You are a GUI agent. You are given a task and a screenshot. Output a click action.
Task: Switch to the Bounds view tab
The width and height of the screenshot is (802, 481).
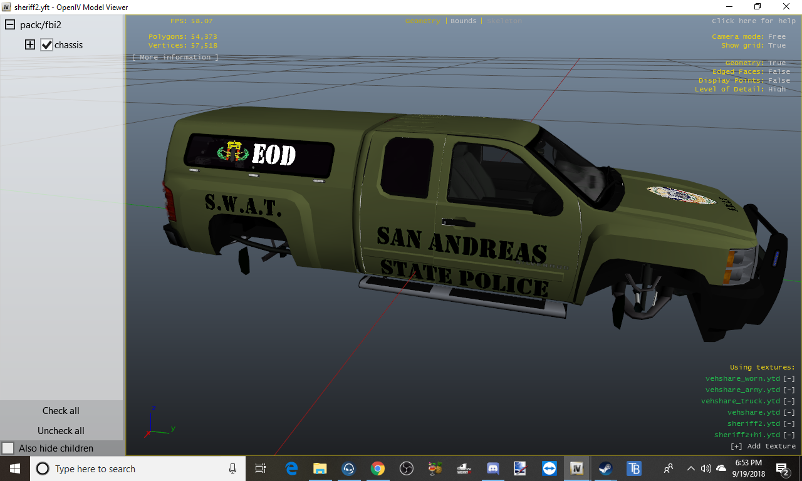pos(464,21)
